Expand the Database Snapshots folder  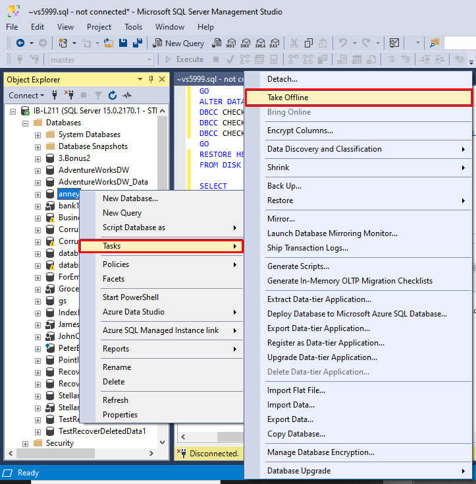coord(38,147)
